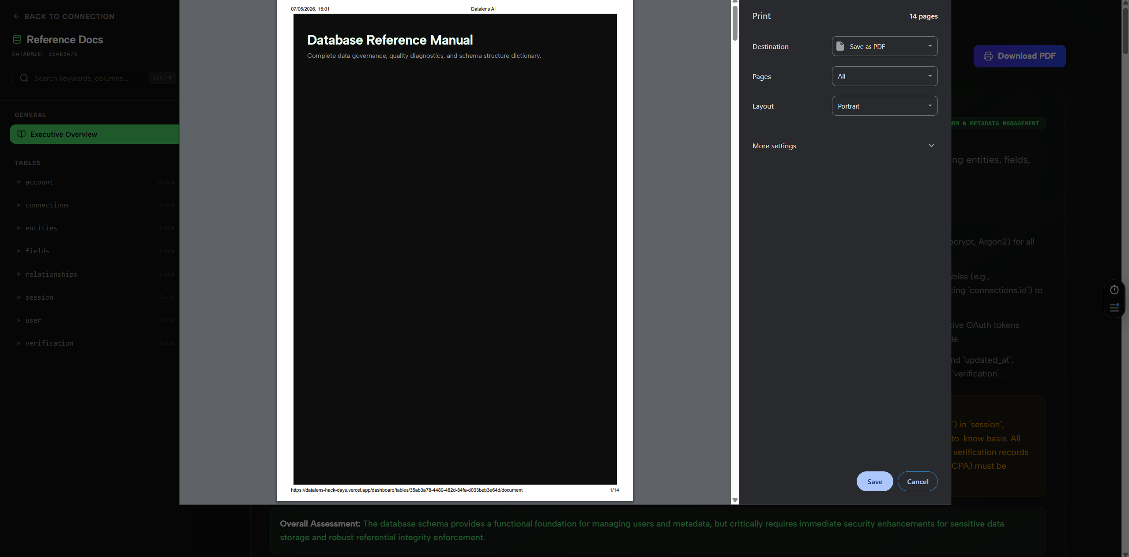
Task: Click the timer icon in floating widget
Action: click(1114, 290)
